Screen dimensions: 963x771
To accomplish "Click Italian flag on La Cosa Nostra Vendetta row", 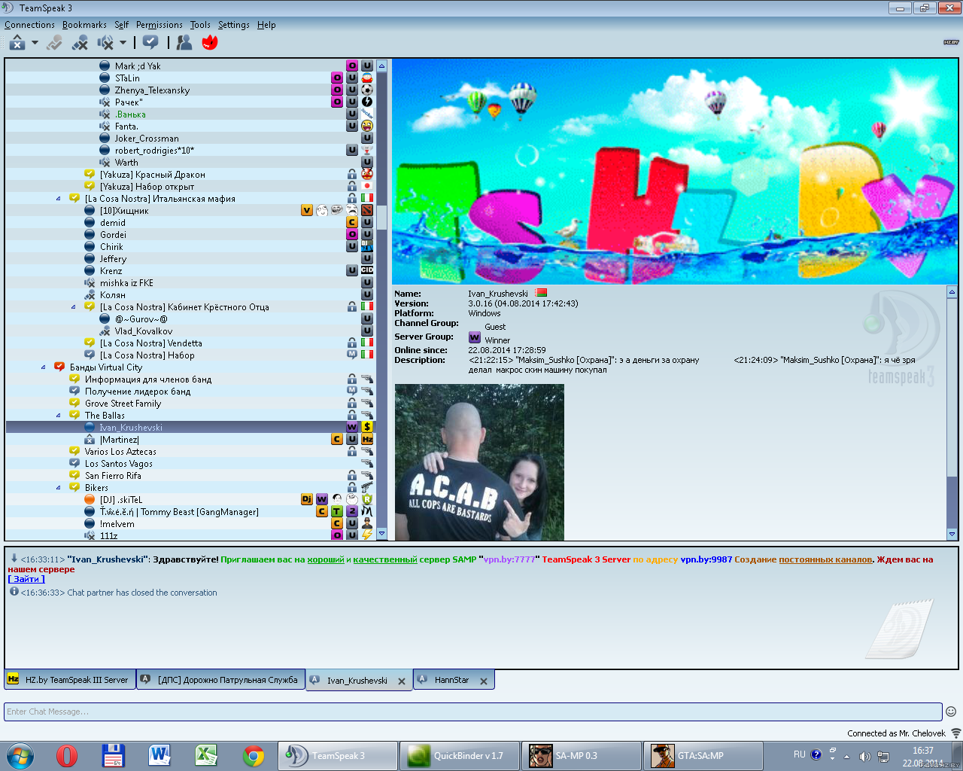I will (x=367, y=343).
